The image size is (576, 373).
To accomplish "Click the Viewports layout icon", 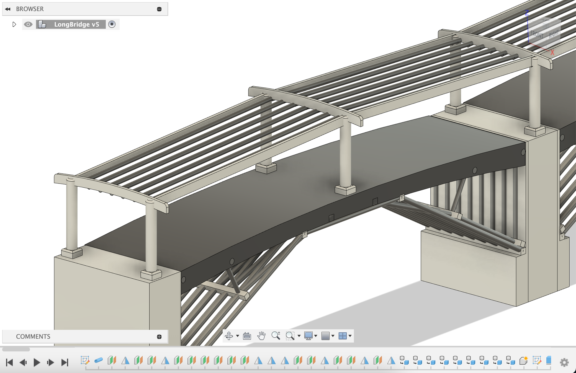I will (x=343, y=336).
